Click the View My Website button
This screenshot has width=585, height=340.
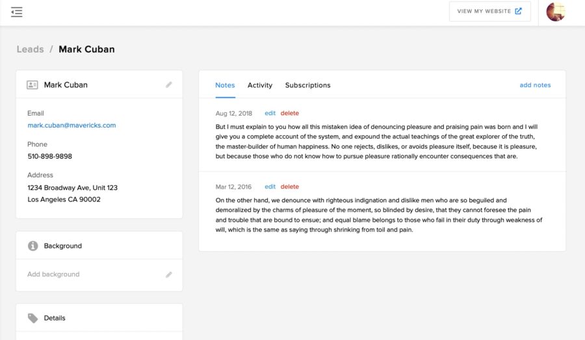pyautogui.click(x=490, y=11)
